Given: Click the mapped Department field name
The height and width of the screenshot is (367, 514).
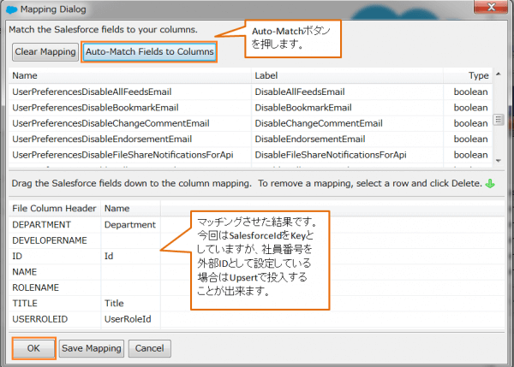Looking at the screenshot, I should point(130,225).
